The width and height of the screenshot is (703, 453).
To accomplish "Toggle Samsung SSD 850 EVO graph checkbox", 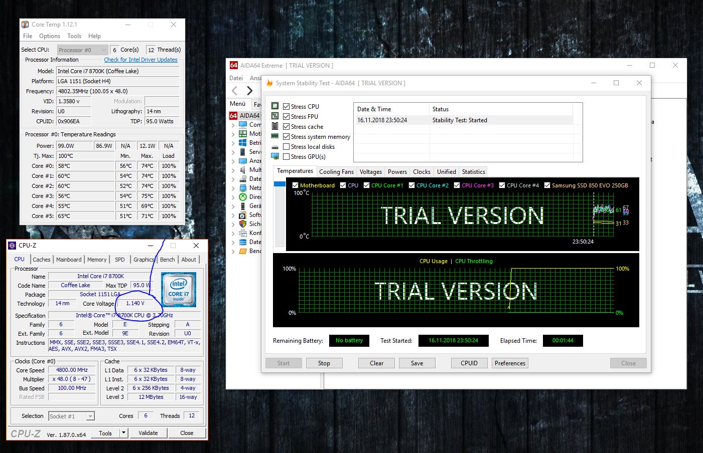I will click(547, 185).
